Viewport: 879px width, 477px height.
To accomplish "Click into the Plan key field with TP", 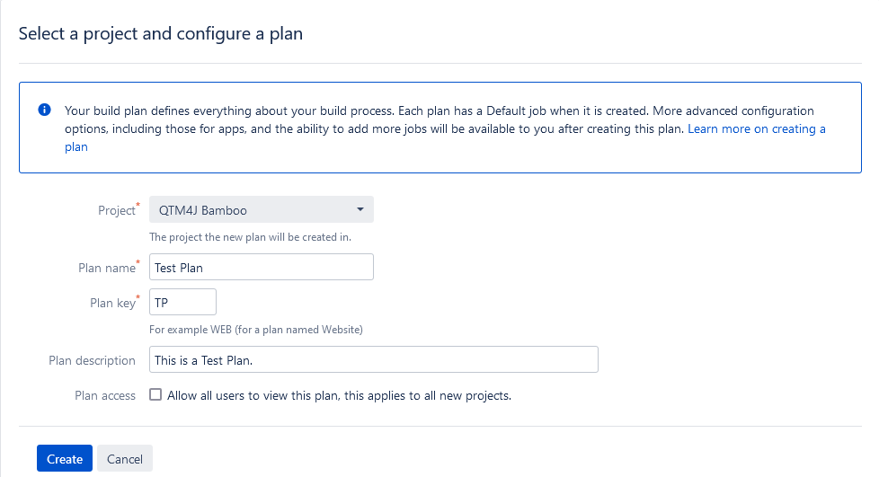I will pyautogui.click(x=182, y=303).
